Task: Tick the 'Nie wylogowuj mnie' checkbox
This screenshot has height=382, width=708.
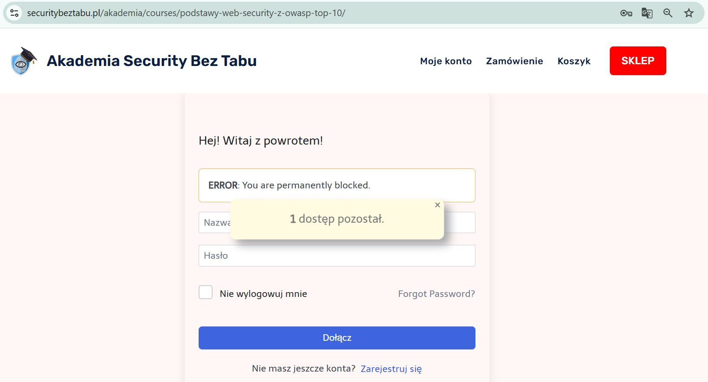Action: pyautogui.click(x=206, y=292)
